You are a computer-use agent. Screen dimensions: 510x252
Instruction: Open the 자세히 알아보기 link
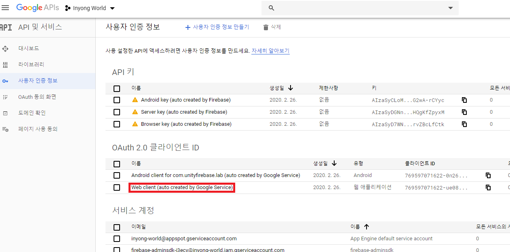pos(270,51)
